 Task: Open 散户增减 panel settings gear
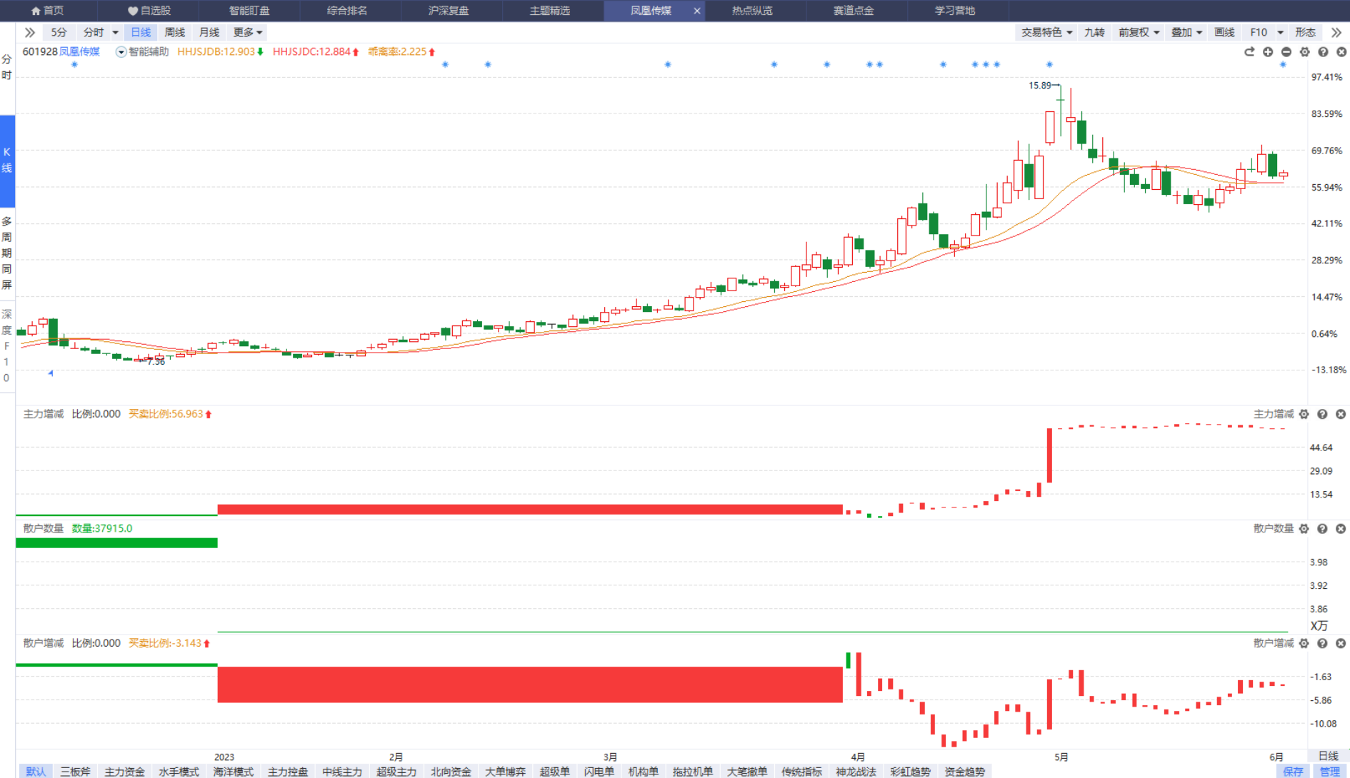pyautogui.click(x=1304, y=643)
